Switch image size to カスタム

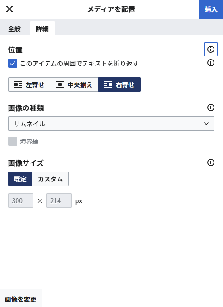[50, 179]
